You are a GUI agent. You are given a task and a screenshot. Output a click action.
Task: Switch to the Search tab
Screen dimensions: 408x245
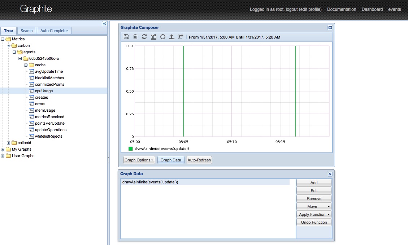pos(27,31)
